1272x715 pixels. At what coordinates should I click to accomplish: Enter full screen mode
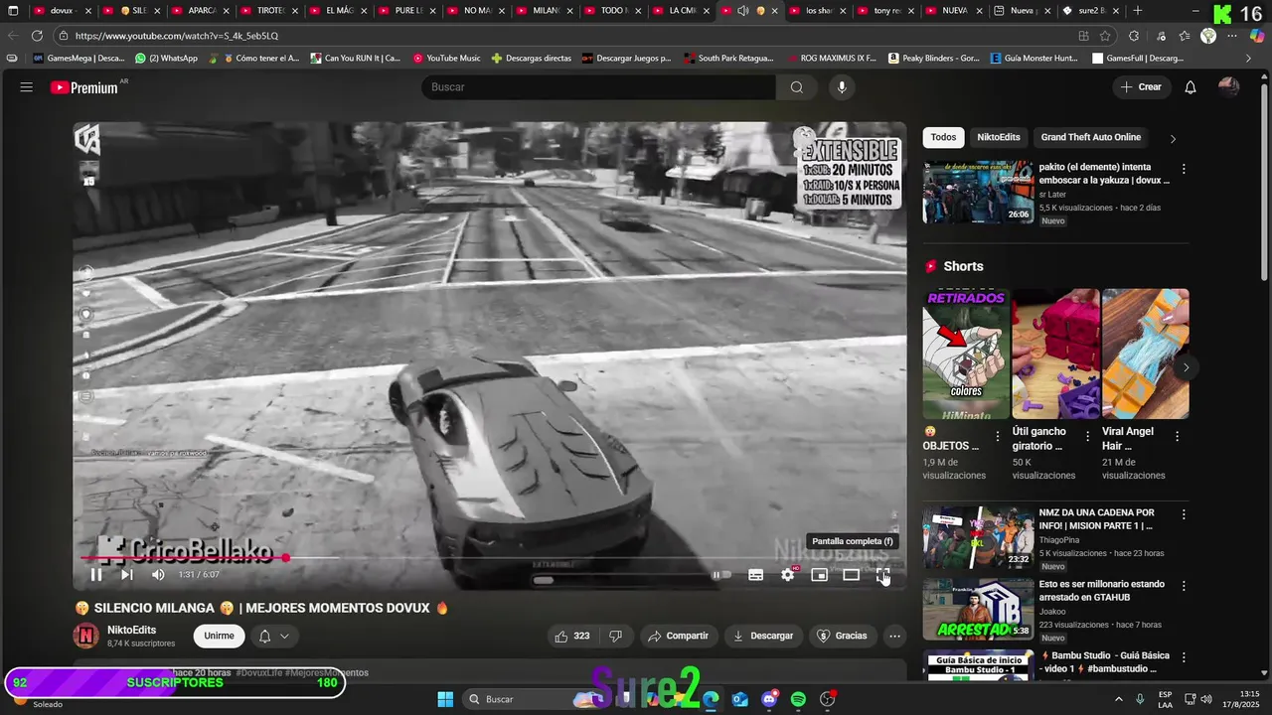click(883, 574)
